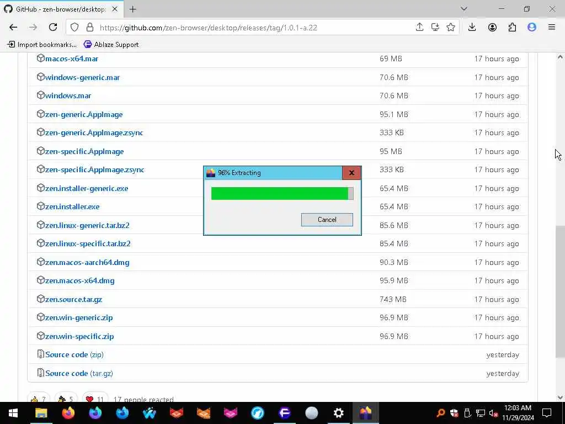Open the Extensions puzzle icon

coord(512,28)
